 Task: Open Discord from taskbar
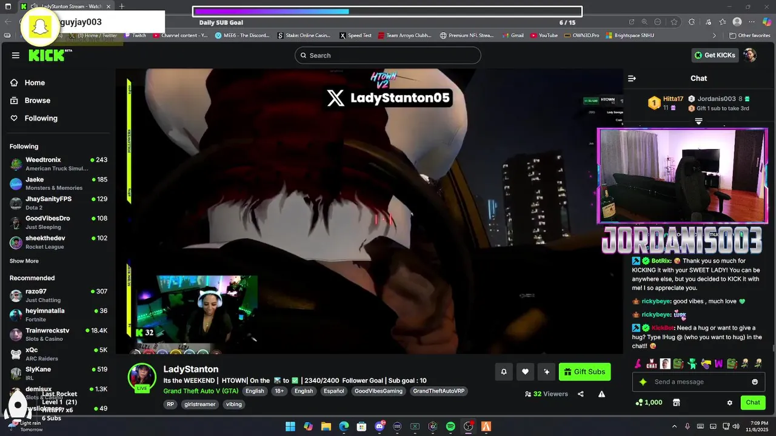pyautogui.click(x=380, y=426)
